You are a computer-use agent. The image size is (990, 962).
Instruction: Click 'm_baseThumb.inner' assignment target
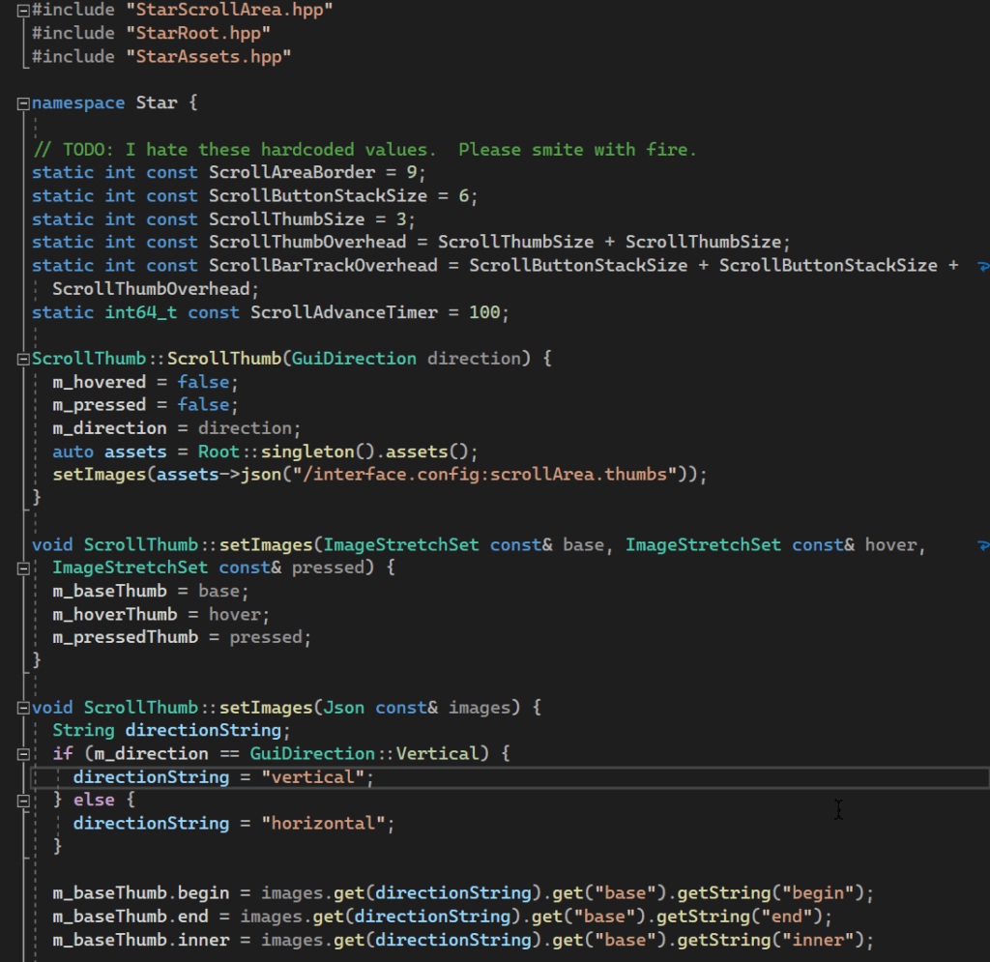click(141, 940)
